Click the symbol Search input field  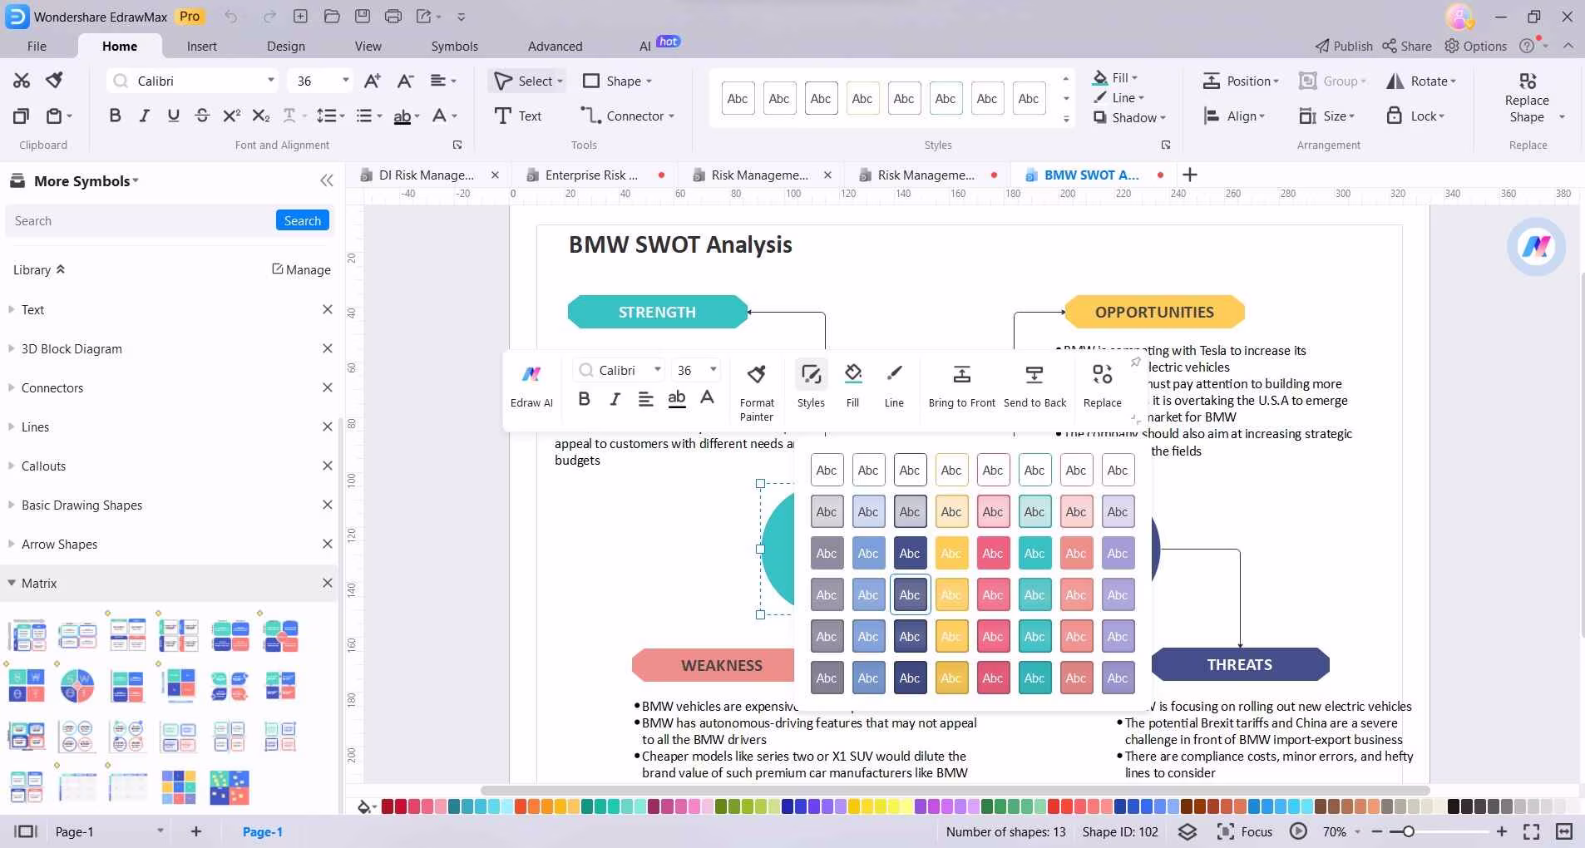point(141,220)
